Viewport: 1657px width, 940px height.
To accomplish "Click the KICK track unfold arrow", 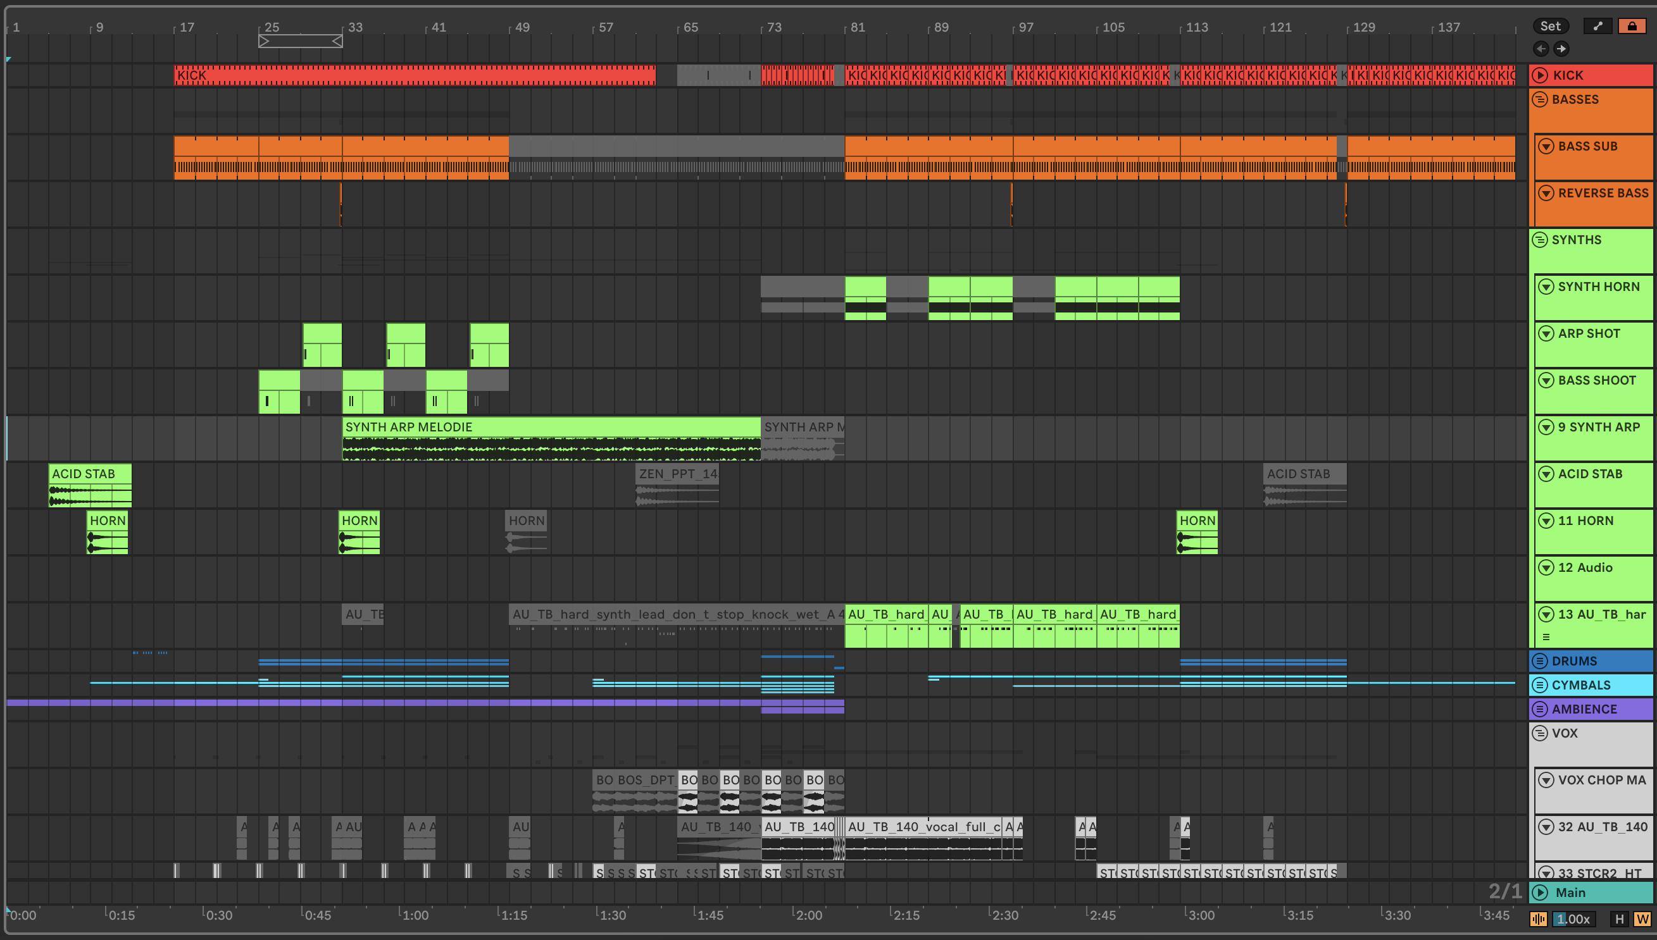I will 1540,75.
